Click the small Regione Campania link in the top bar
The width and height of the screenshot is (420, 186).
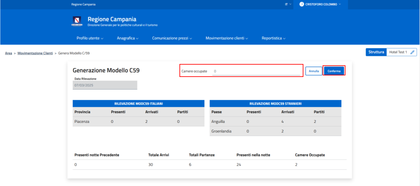tap(83, 4)
